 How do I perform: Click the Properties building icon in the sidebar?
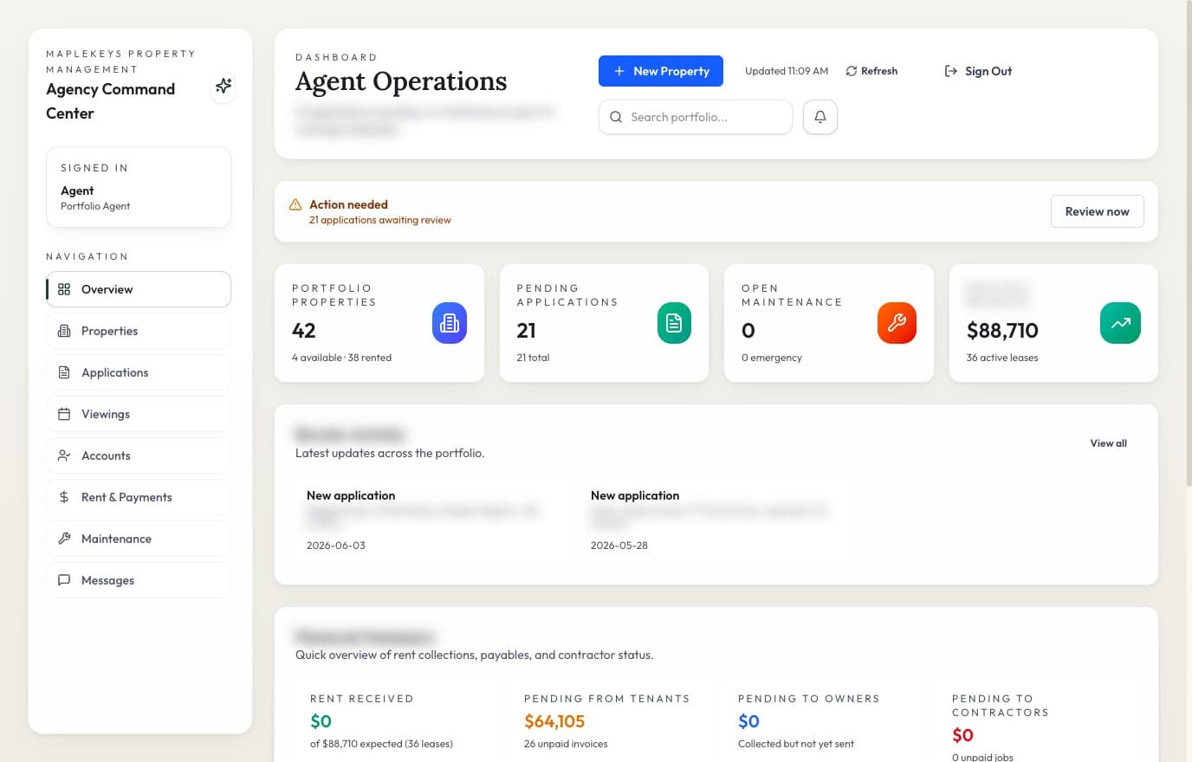tap(64, 331)
